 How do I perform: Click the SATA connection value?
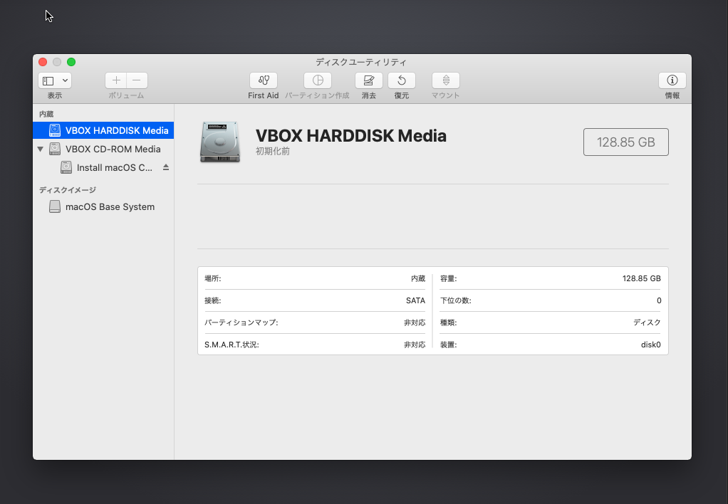415,300
